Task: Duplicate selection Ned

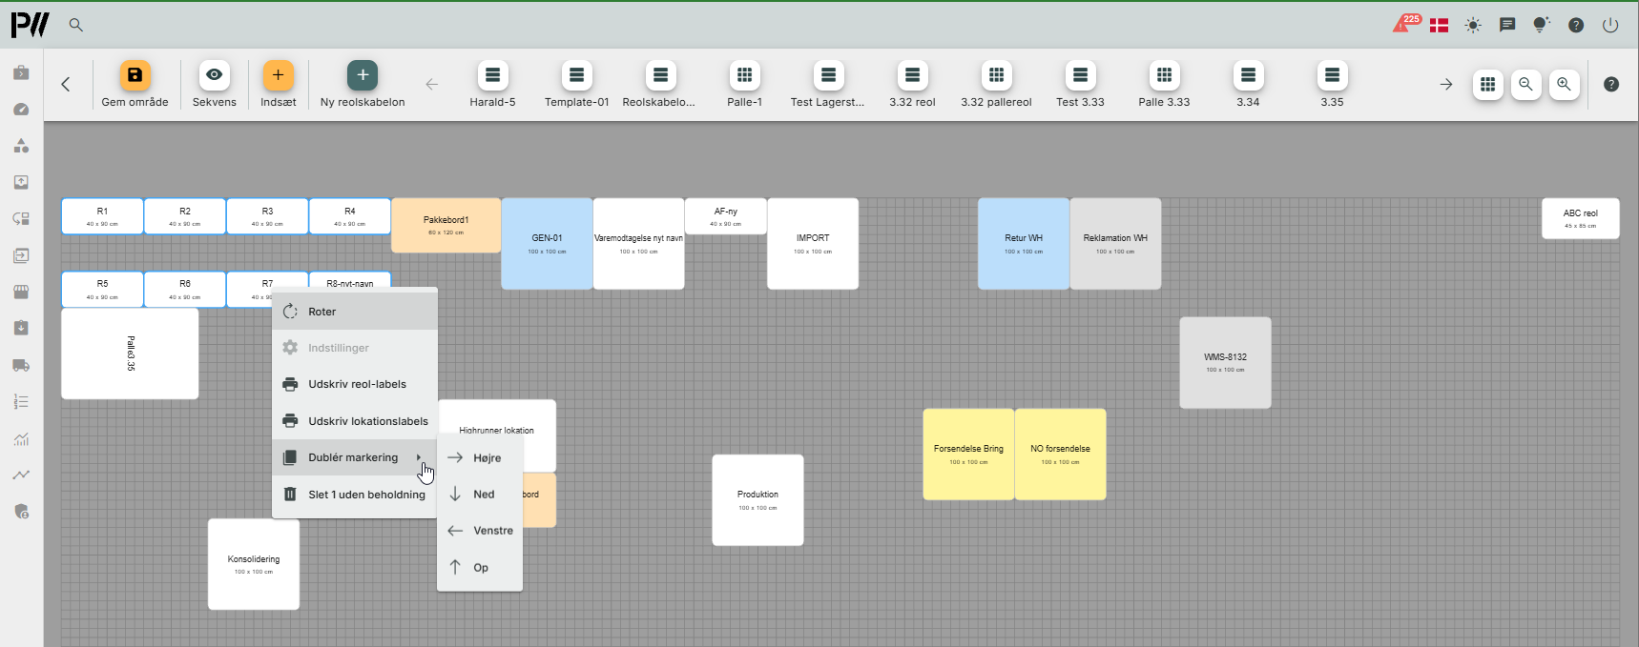Action: 480,495
